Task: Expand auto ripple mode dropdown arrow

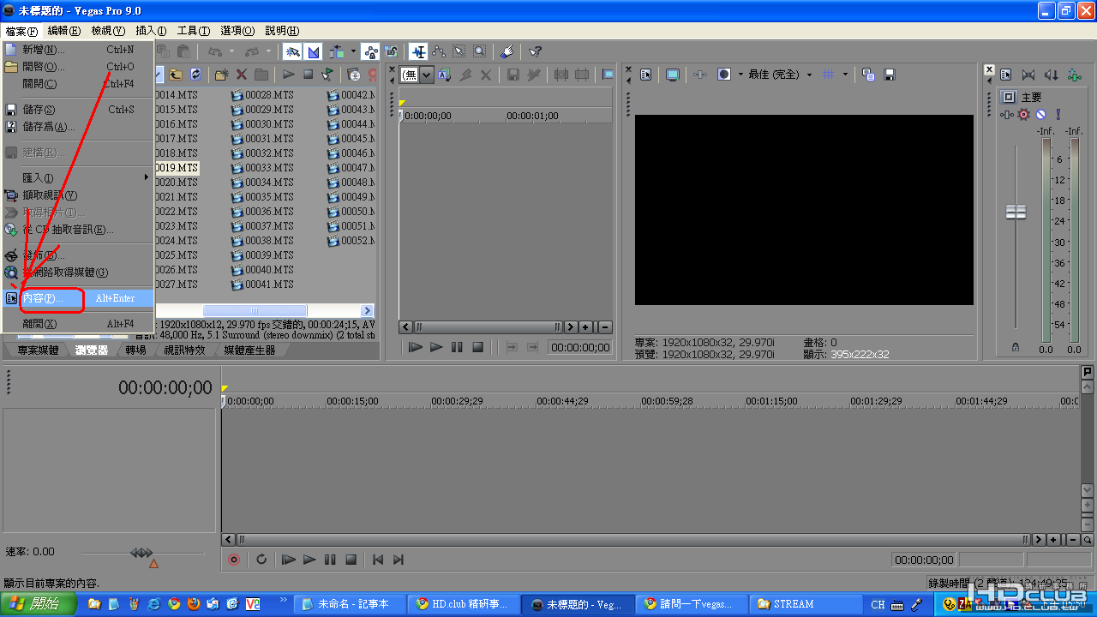Action: (x=353, y=51)
